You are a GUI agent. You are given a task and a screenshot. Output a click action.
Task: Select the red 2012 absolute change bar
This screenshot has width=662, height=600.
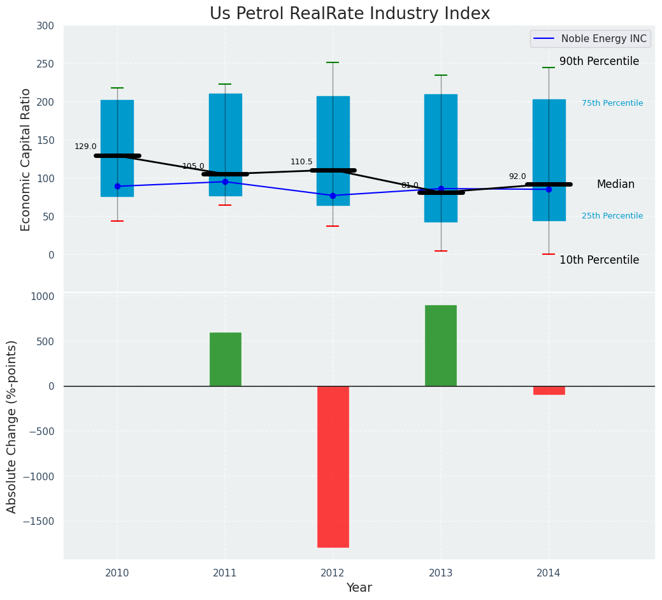click(333, 466)
